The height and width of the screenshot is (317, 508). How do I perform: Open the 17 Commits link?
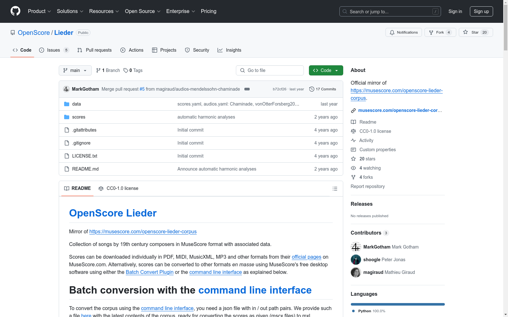coord(323,89)
